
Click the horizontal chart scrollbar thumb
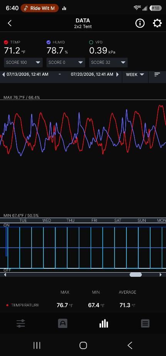point(136,275)
